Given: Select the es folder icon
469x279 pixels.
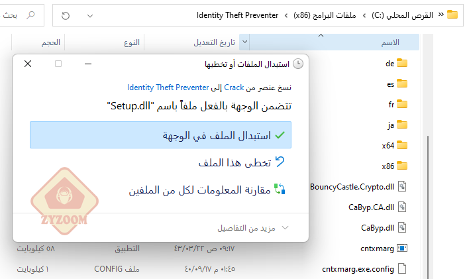Looking at the screenshot, I should tap(402, 84).
